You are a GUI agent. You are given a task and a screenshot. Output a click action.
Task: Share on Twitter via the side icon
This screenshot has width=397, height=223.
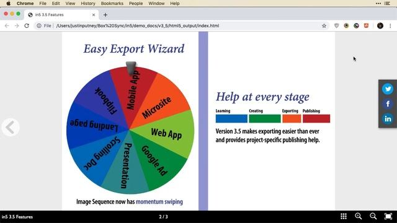[x=388, y=89]
